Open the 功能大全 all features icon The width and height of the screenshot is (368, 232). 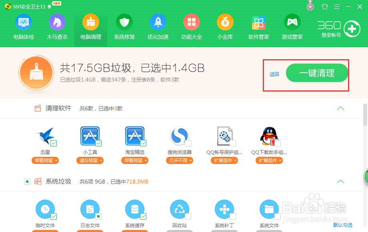click(192, 22)
